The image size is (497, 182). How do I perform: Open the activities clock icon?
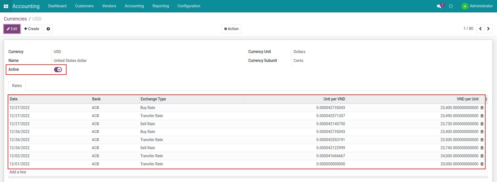(451, 6)
